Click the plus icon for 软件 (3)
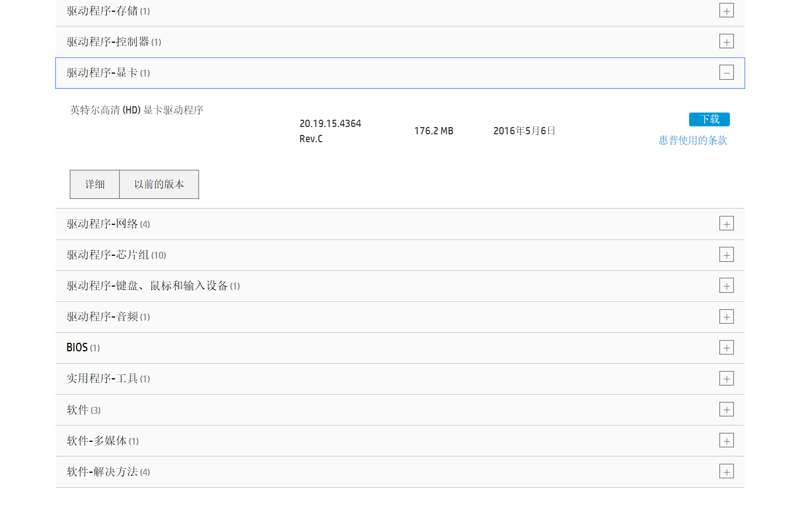Image resolution: width=811 pixels, height=507 pixels. [x=726, y=409]
